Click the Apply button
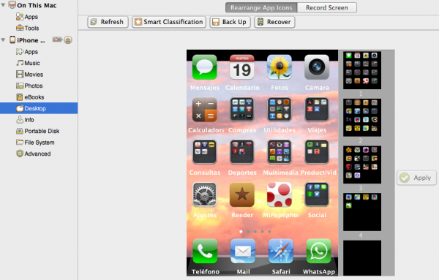439x280 pixels. click(416, 178)
